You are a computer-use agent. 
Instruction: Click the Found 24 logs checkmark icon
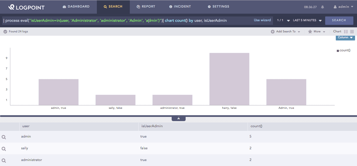coord(5,32)
